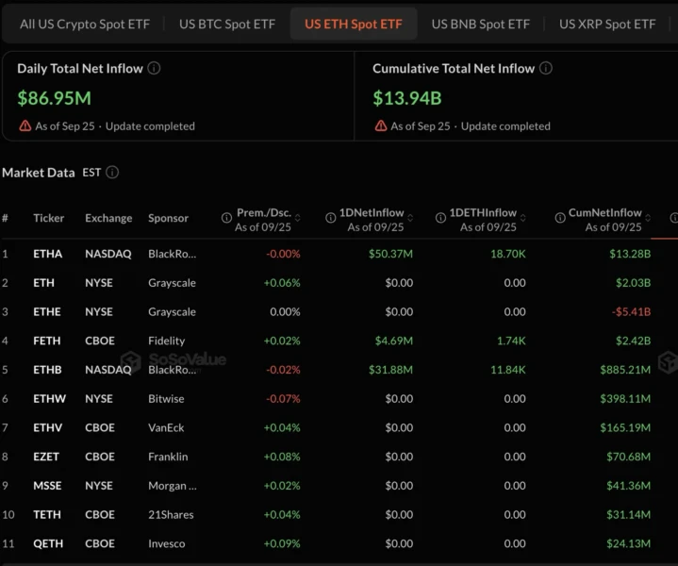Sort by CumNetInflow column arrows

(648, 218)
